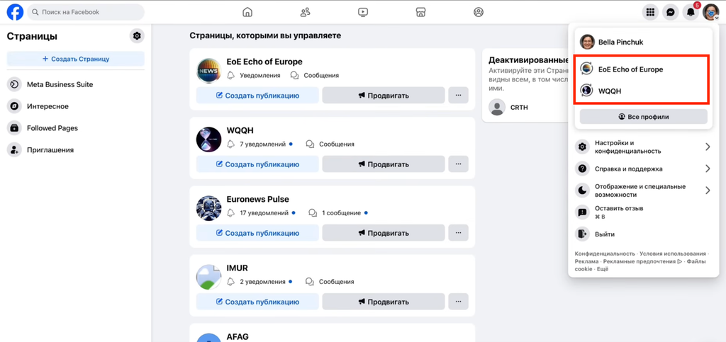This screenshot has height=342, width=726.
Task: Click Выйти to log out
Action: click(644, 234)
